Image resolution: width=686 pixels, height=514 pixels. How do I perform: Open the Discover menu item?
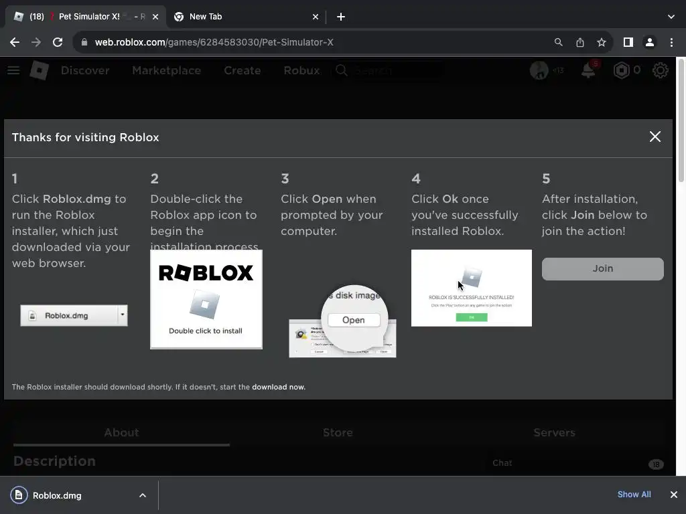coord(85,70)
